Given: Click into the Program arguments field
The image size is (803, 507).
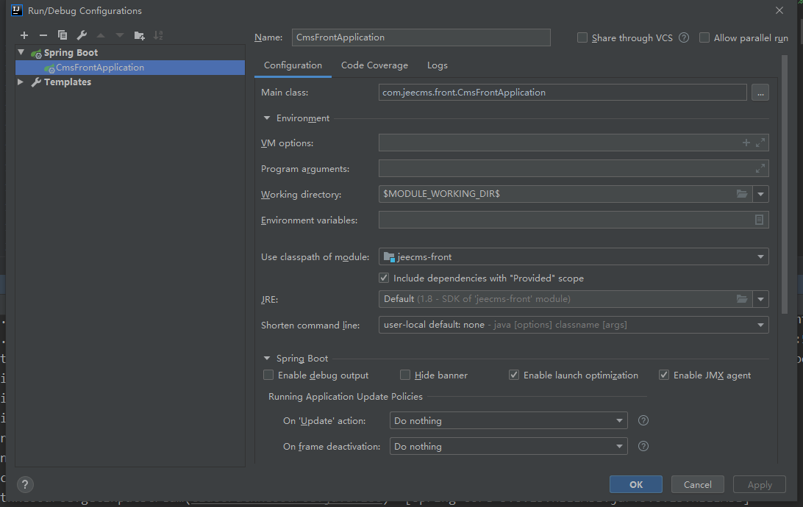Looking at the screenshot, I should click(x=566, y=169).
